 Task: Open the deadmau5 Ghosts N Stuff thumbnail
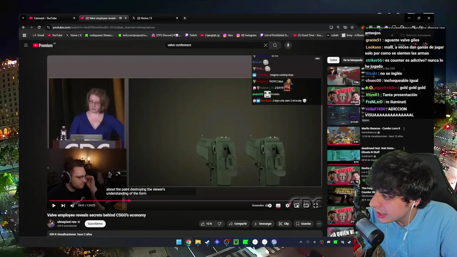[343, 156]
